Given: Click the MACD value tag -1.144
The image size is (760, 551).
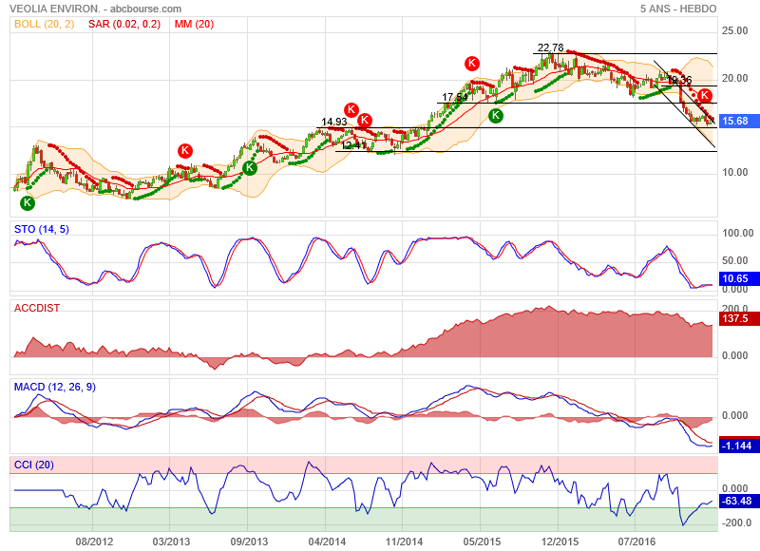Looking at the screenshot, I should point(740,446).
